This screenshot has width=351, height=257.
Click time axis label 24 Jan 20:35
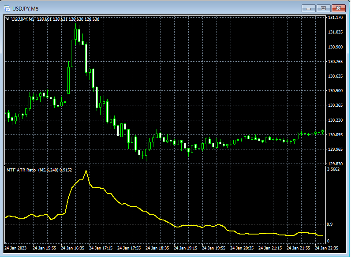[x=242, y=248]
